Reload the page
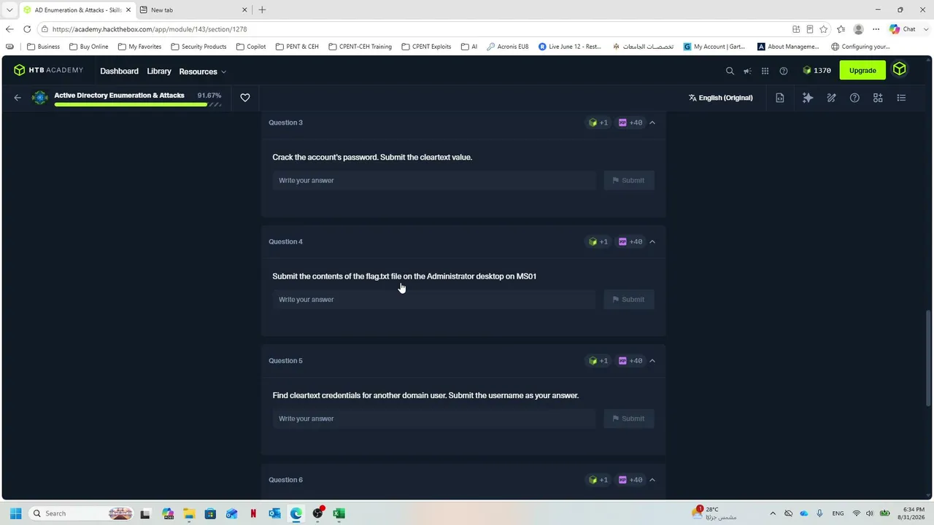The height and width of the screenshot is (525, 934). click(x=27, y=29)
